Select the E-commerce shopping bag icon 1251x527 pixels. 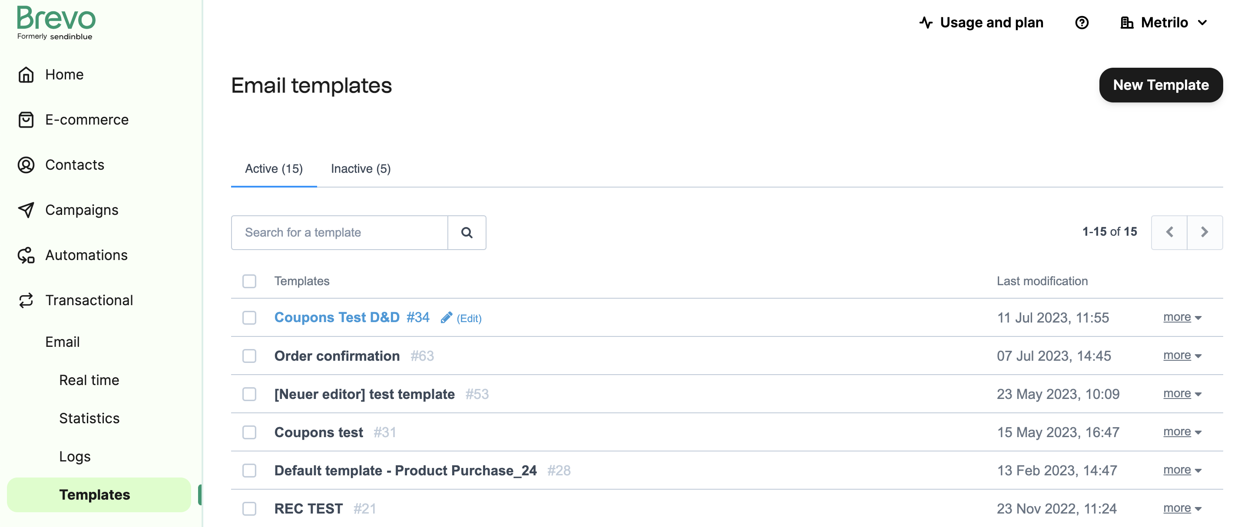click(x=26, y=120)
